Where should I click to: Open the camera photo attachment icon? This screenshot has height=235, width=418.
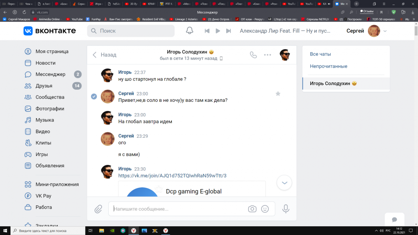tap(252, 209)
